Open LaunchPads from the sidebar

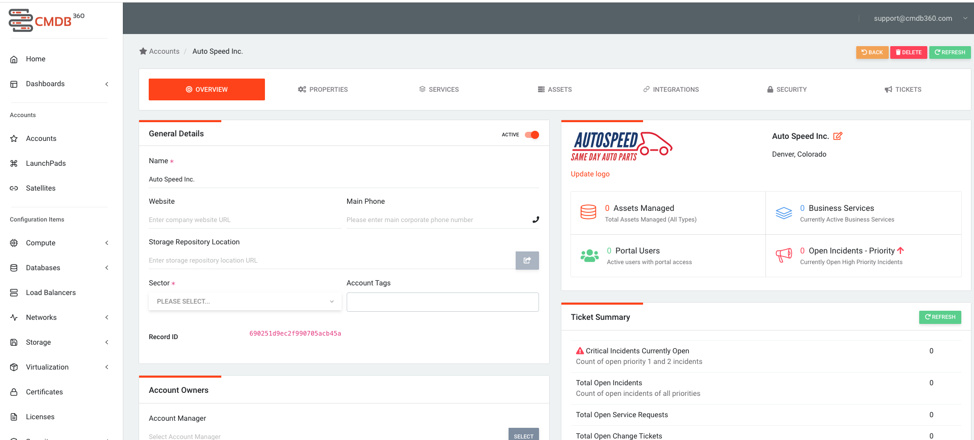(x=46, y=163)
